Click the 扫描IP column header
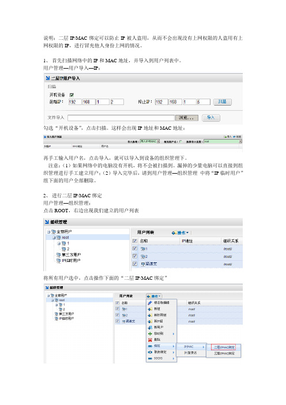This screenshot has width=286, height=405. (47, 146)
